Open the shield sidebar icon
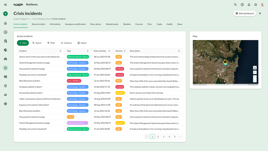This screenshot has height=151, width=268. [6, 86]
